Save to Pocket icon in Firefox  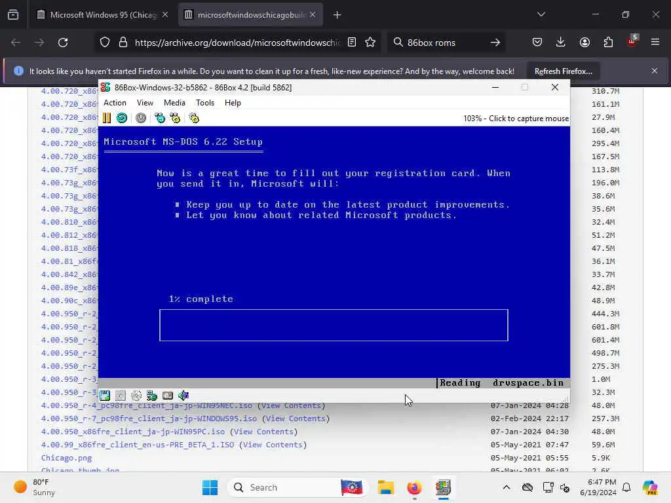(537, 43)
